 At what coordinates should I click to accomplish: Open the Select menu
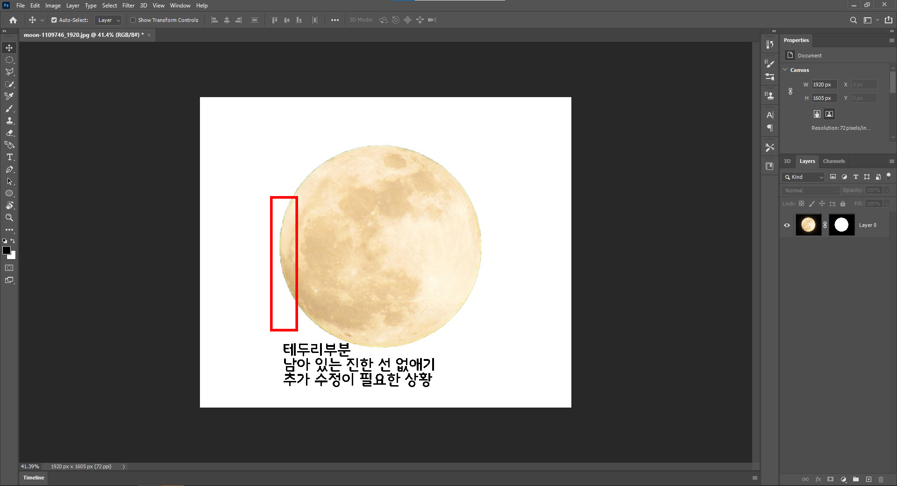(x=109, y=6)
